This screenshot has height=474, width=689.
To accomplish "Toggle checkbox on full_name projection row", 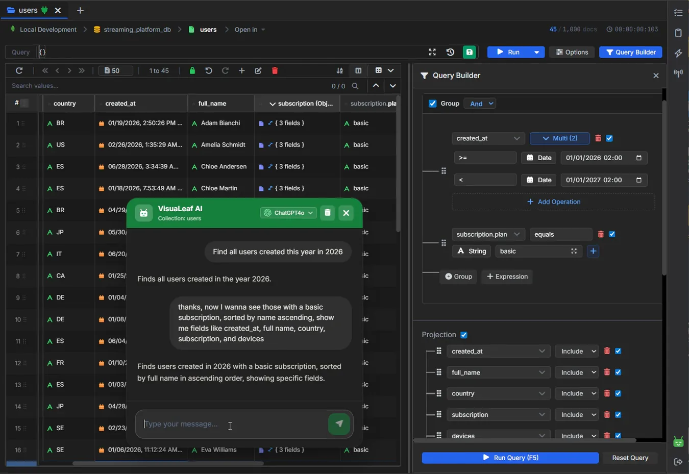I will coord(618,372).
